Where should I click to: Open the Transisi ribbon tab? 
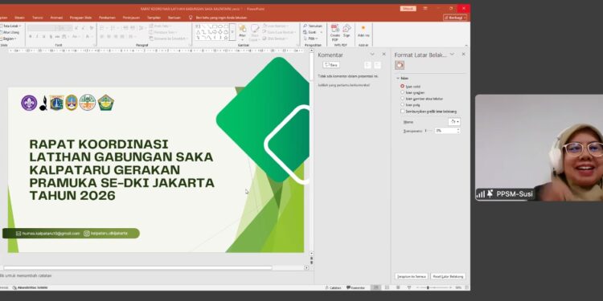37,18
